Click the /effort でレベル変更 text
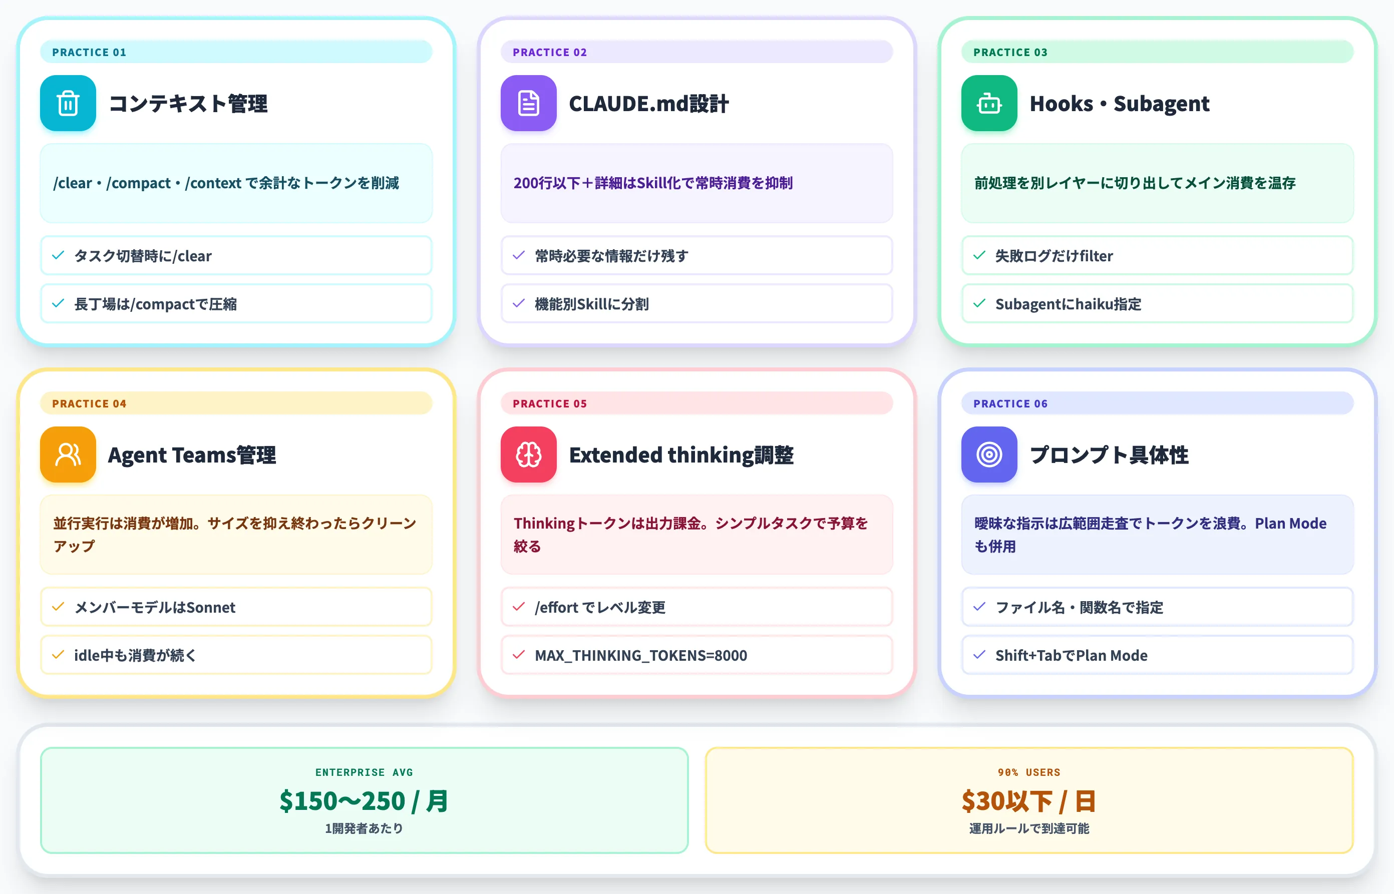Viewport: 1394px width, 894px height. (x=600, y=607)
